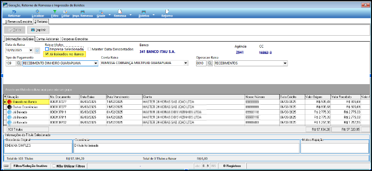Click the blue status ball of document 000138702 row
This screenshot has width=372, height=171.
(x=10, y=123)
